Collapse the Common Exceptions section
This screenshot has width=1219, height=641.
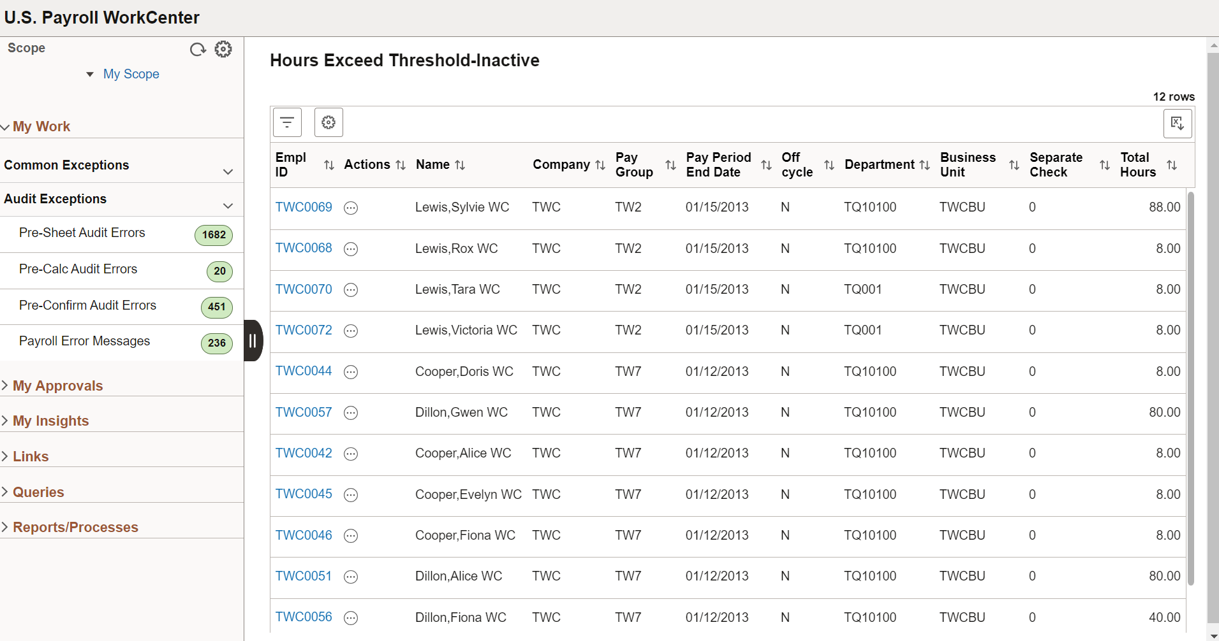[x=228, y=172]
